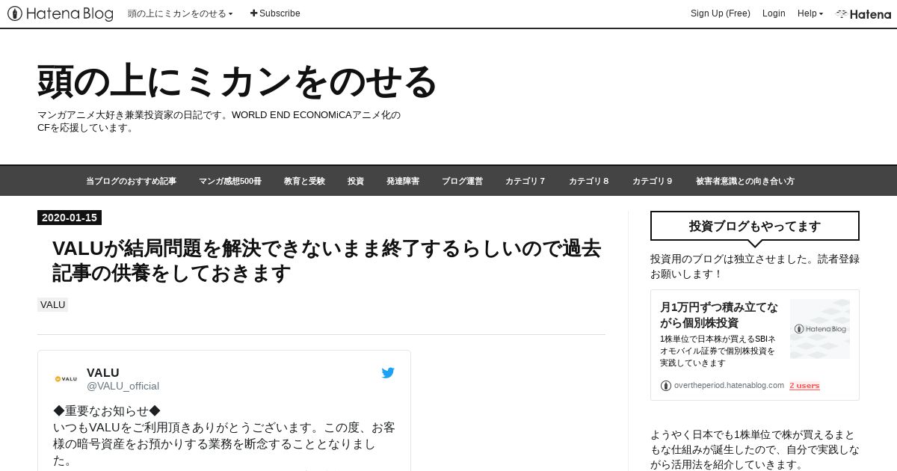Image resolution: width=897 pixels, height=471 pixels.
Task: Open the VALU終了 article title
Action: tap(327, 261)
